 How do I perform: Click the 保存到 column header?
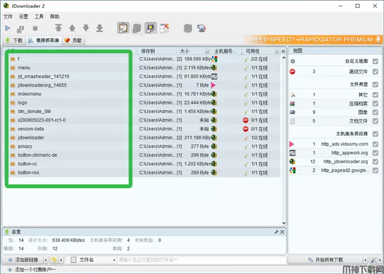coord(157,51)
